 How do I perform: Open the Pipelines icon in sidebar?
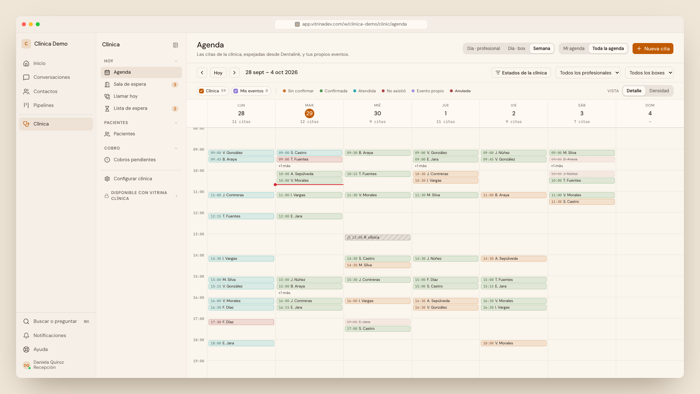pyautogui.click(x=26, y=105)
